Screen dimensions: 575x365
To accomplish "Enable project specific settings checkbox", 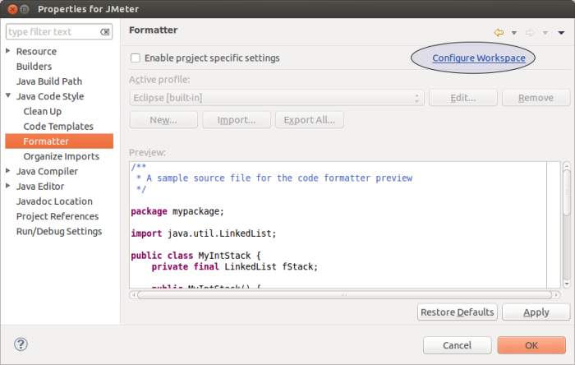I will pyautogui.click(x=136, y=58).
